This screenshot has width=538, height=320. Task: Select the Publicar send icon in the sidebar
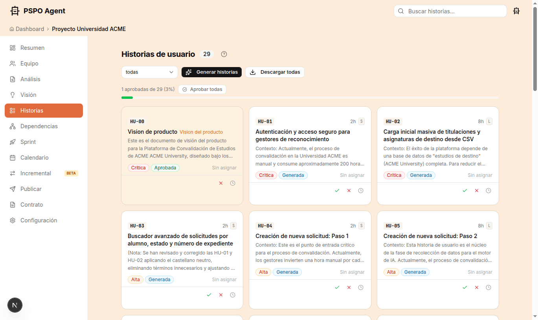pyautogui.click(x=12, y=189)
